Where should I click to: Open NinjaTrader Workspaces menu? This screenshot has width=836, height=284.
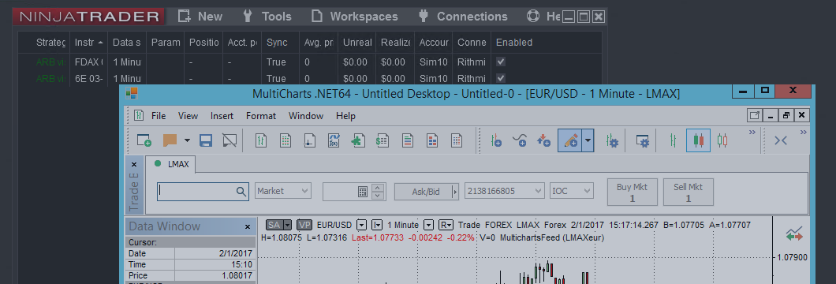355,17
